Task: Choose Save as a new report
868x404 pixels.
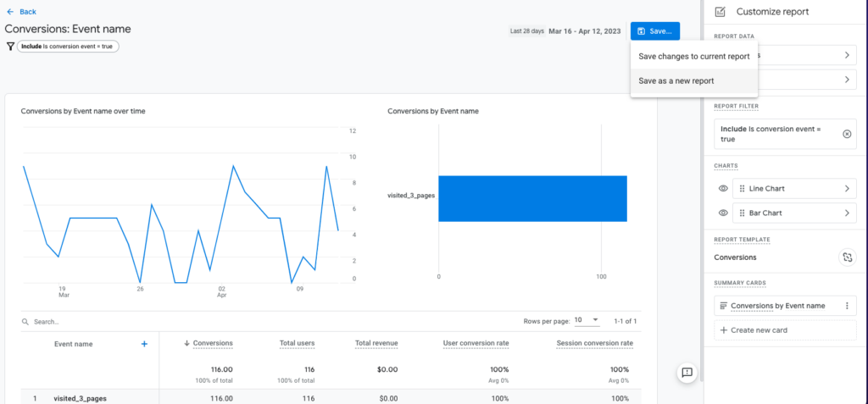Action: pyautogui.click(x=694, y=80)
